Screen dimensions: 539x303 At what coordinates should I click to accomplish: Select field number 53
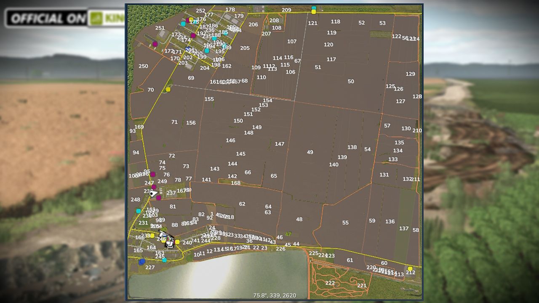click(382, 24)
